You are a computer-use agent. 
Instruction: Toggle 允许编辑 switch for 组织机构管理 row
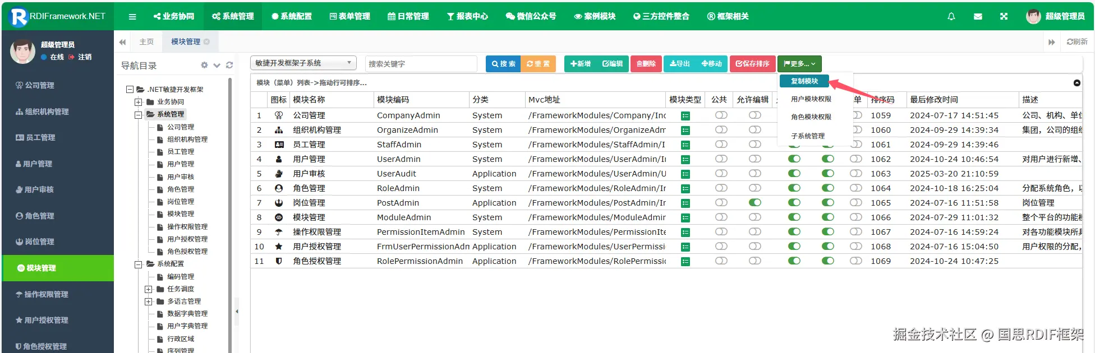(x=755, y=129)
